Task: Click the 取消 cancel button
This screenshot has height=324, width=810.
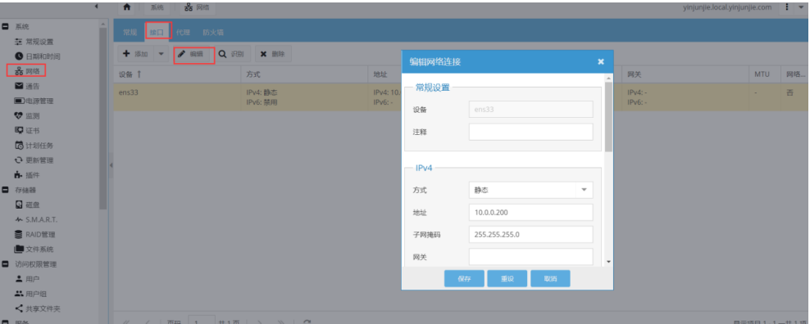Action: tap(550, 278)
